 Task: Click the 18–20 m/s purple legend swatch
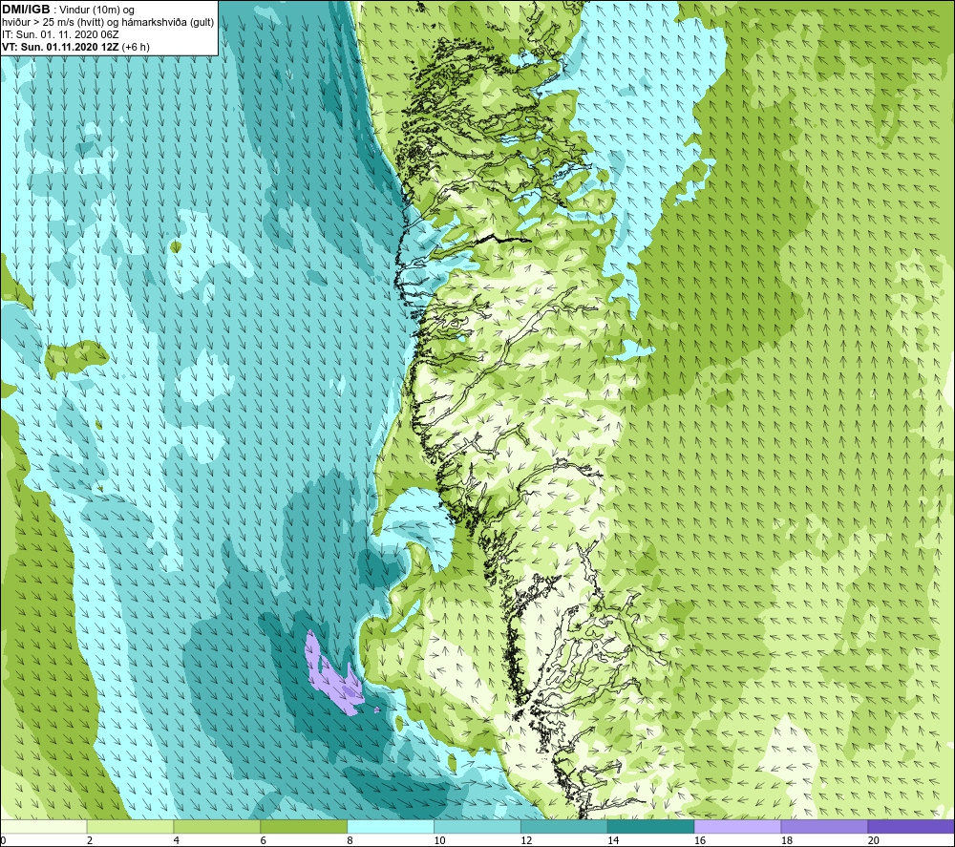[824, 827]
